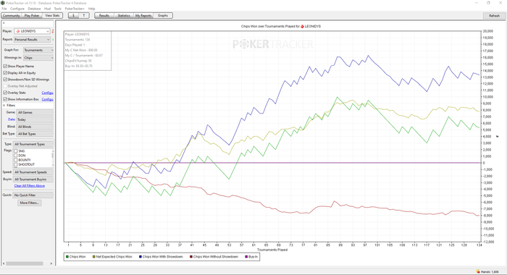Check the SNG flag checkbox

[15, 151]
